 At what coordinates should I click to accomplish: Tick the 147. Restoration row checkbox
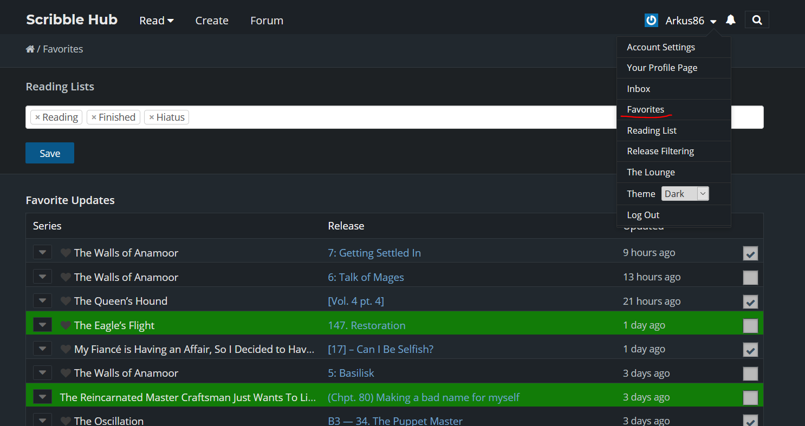(750, 326)
